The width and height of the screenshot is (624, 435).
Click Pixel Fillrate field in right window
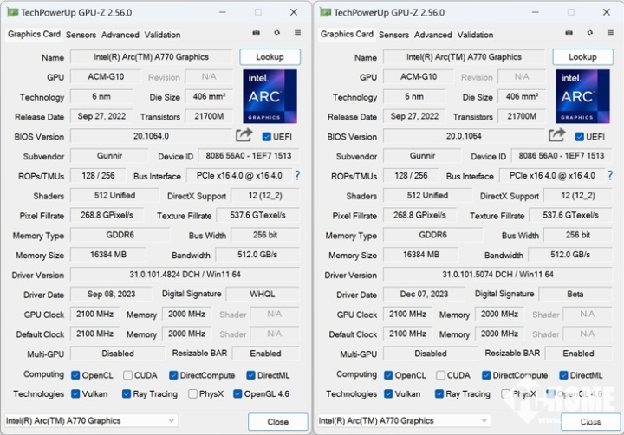pos(419,215)
